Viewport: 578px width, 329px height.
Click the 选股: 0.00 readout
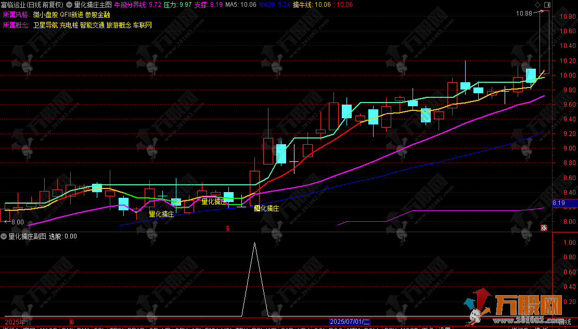(x=62, y=236)
